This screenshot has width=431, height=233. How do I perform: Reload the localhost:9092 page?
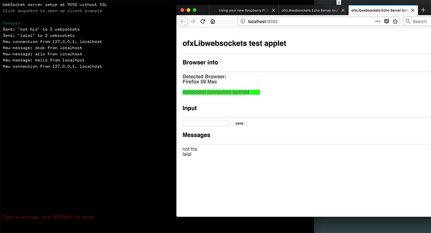(x=203, y=21)
